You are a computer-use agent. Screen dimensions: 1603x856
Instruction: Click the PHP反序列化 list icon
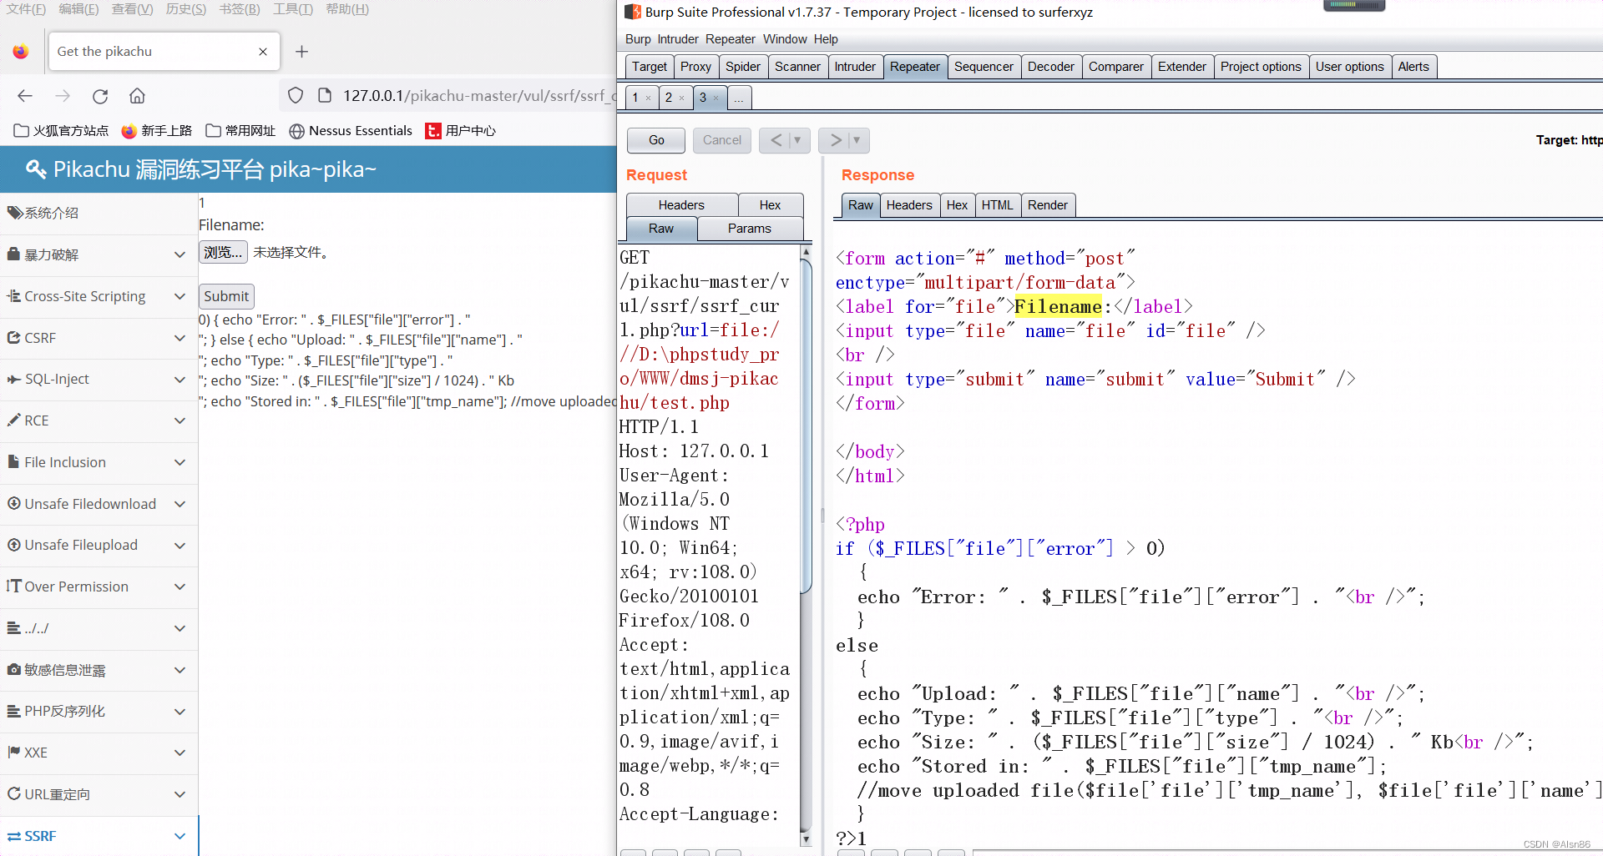pyautogui.click(x=13, y=712)
